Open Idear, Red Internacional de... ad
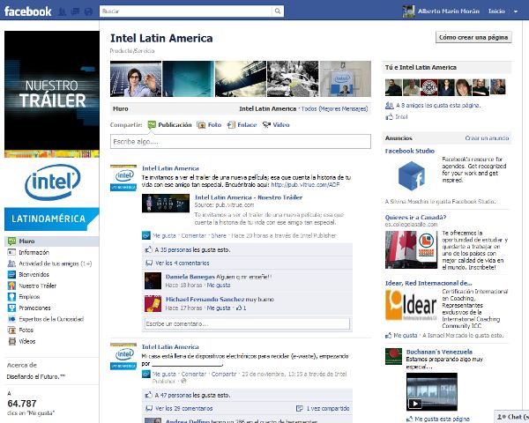This screenshot has width=529, height=423. tap(428, 284)
